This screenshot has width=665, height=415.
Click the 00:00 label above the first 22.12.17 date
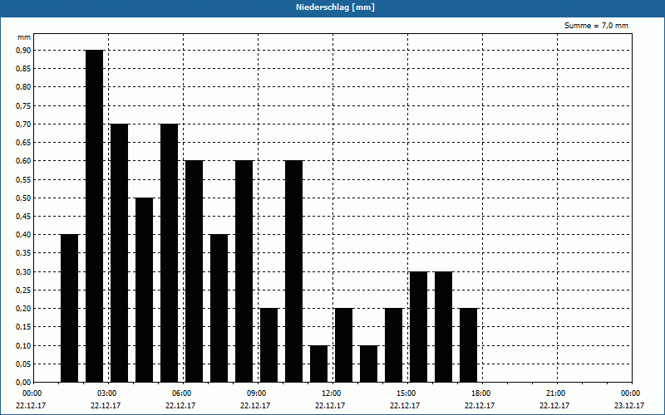click(32, 393)
